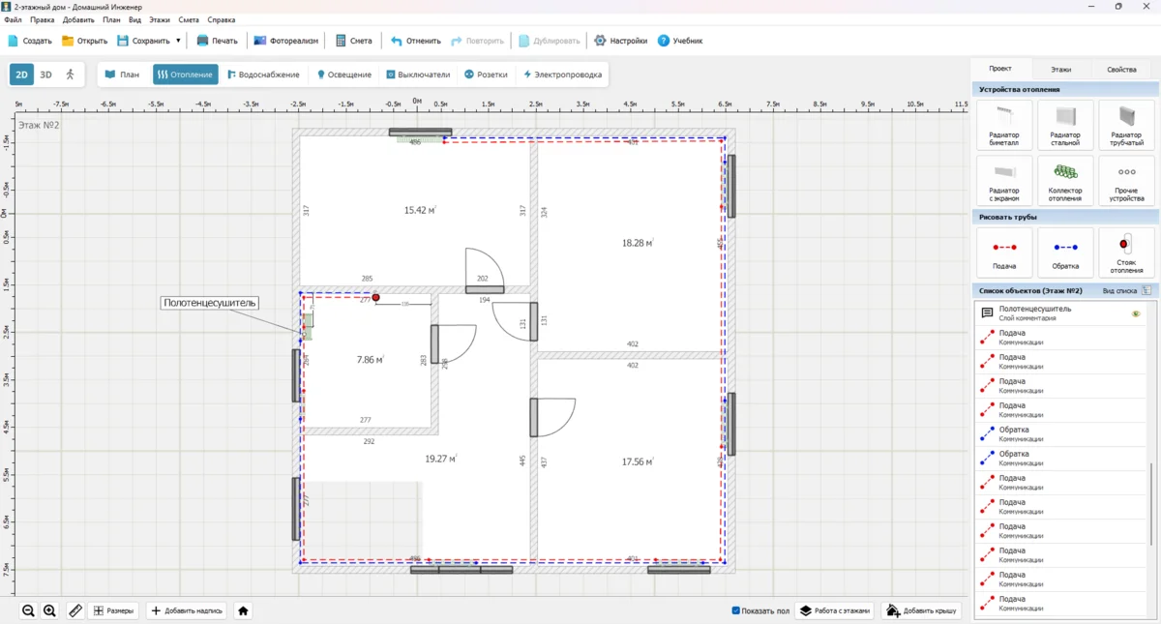The image size is (1161, 624).
Task: Click the red heating riser on the plan
Action: tap(376, 298)
